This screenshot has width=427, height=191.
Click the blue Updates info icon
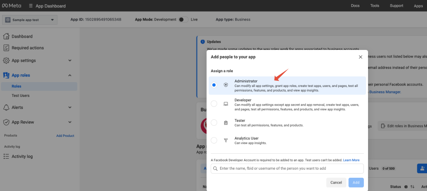(x=203, y=42)
